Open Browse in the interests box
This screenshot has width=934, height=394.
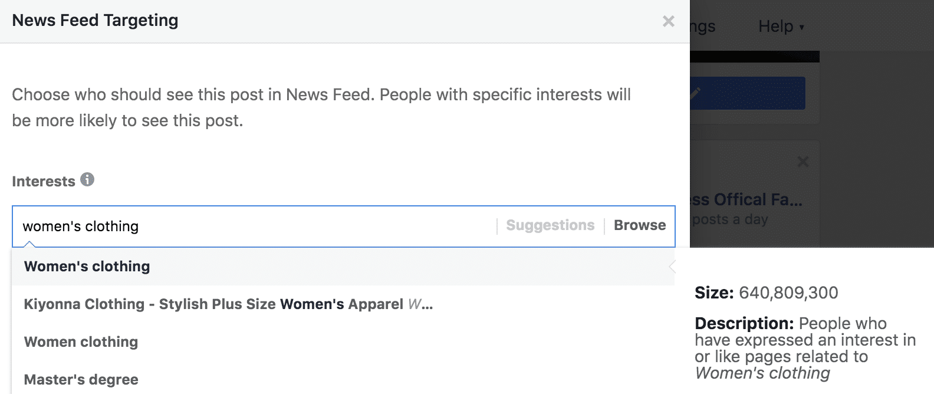click(640, 225)
